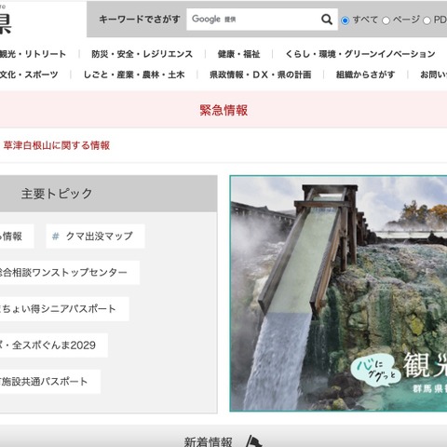Click the キーワードでさがす label
This screenshot has width=447, height=447.
[140, 20]
